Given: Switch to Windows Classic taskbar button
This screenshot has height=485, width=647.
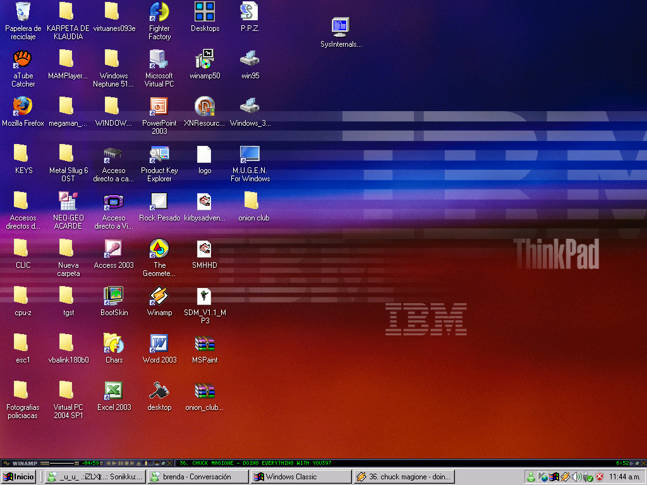Looking at the screenshot, I should (301, 477).
